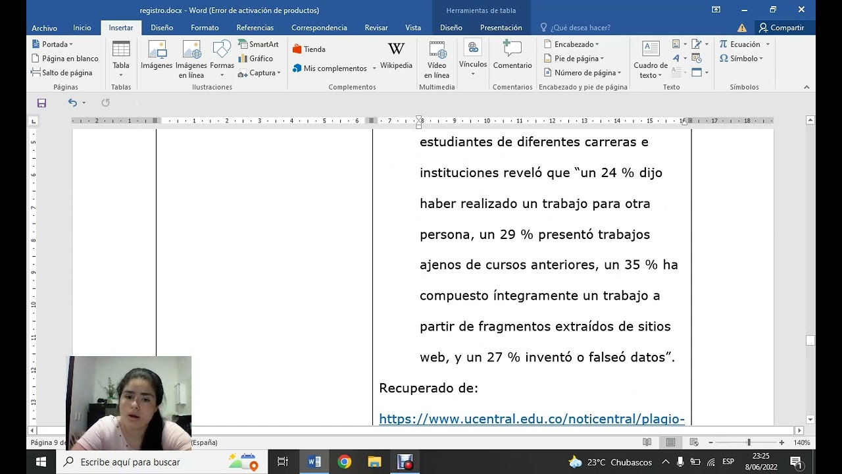Open the Archivo file tab
This screenshot has height=474, width=842.
(x=45, y=28)
